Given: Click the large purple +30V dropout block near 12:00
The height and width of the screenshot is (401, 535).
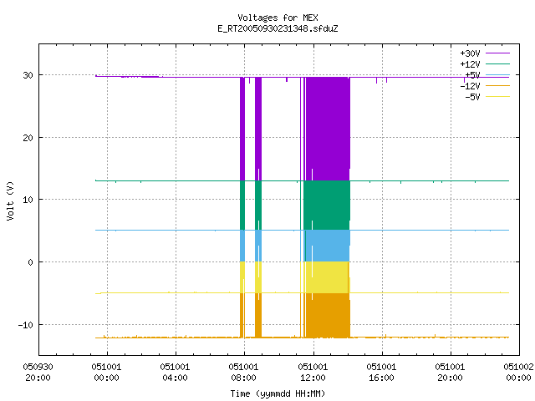Looking at the screenshot, I should click(x=328, y=129).
